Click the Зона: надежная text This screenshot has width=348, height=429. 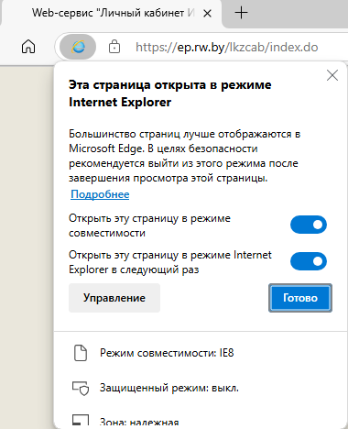coord(139,423)
